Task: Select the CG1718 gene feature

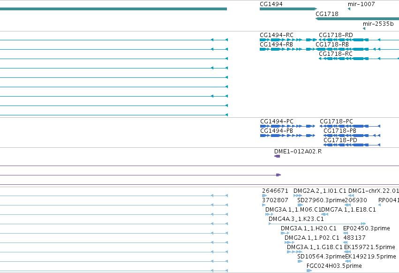Action: click(357, 19)
